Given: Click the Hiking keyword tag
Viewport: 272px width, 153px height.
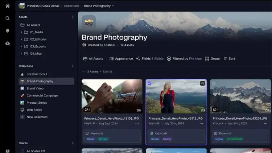Looking at the screenshot, I should coord(167,139).
